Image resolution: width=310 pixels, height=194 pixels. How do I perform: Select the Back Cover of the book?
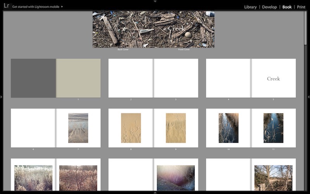(x=123, y=29)
